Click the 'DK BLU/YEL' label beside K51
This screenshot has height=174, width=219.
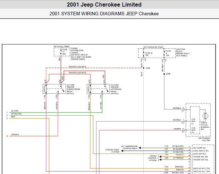click(178, 152)
